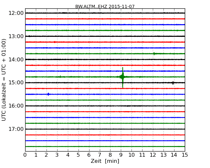Viewport: 210px width, 168px height.
Task: Click the UTC Lokalzeit vertical axis label
Action: click(4, 80)
